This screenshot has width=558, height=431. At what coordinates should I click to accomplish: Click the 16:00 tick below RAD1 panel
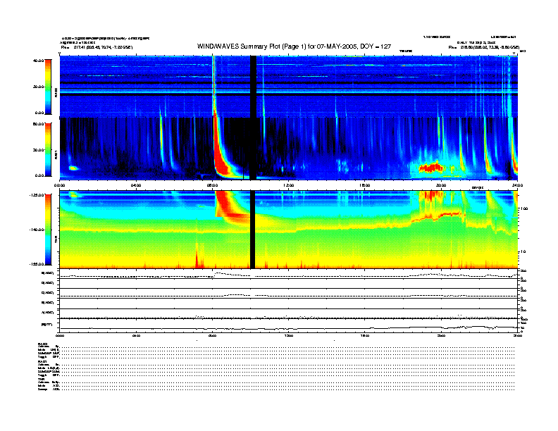[x=365, y=185]
